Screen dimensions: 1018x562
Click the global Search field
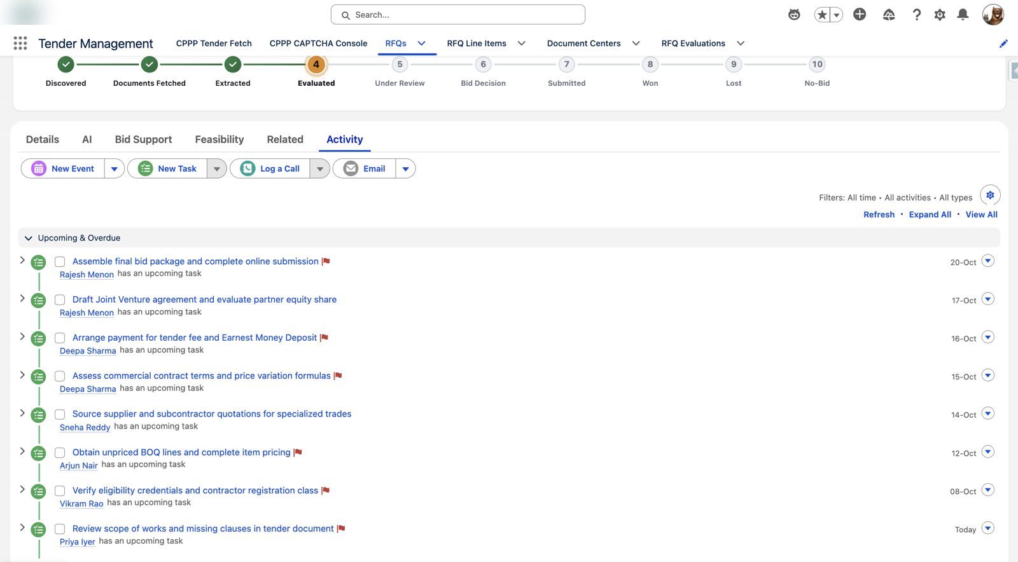pyautogui.click(x=458, y=15)
